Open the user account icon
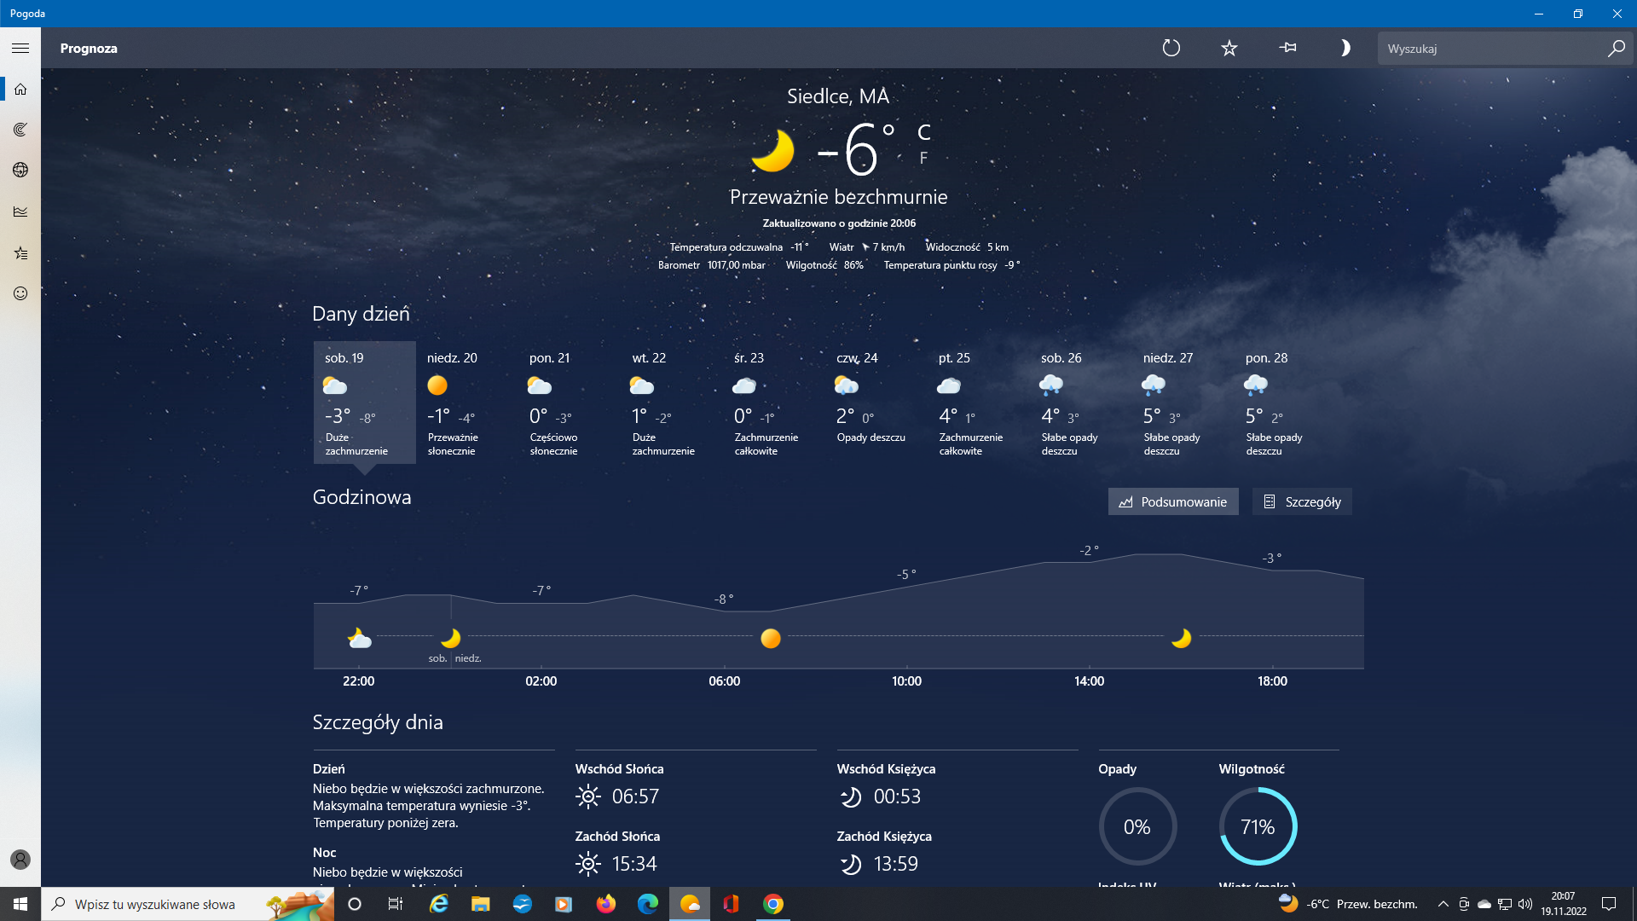 coord(20,860)
